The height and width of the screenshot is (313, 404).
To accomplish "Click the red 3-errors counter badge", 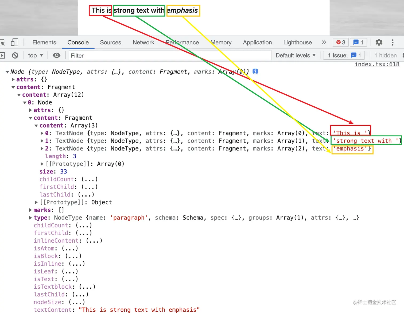I will pyautogui.click(x=340, y=42).
